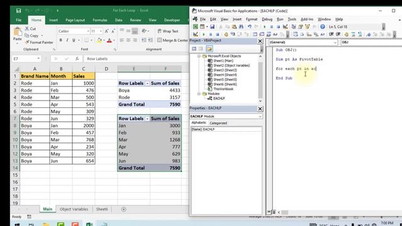Screen dimensions: 402x226
Task: Click the formula bar showing Row Labels
Action: [136, 58]
